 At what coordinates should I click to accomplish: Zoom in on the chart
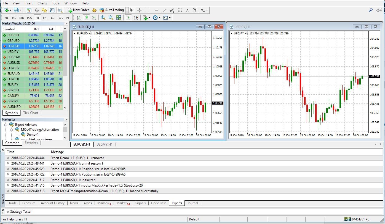tap(103, 18)
